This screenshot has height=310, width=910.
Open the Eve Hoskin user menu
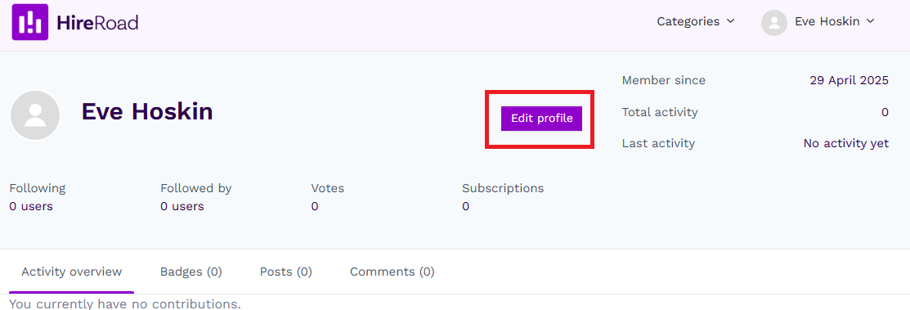pos(818,22)
